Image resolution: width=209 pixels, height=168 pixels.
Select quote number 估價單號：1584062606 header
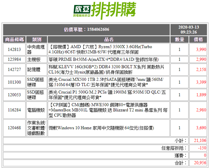[87, 30]
